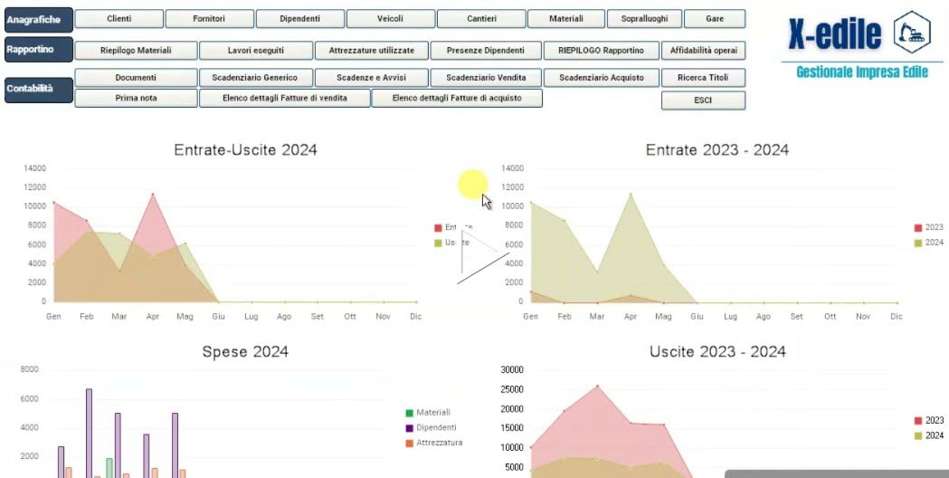Open the Veicoli section

[x=391, y=19]
